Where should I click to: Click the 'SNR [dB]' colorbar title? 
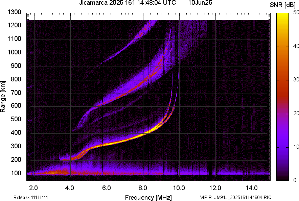(283, 5)
